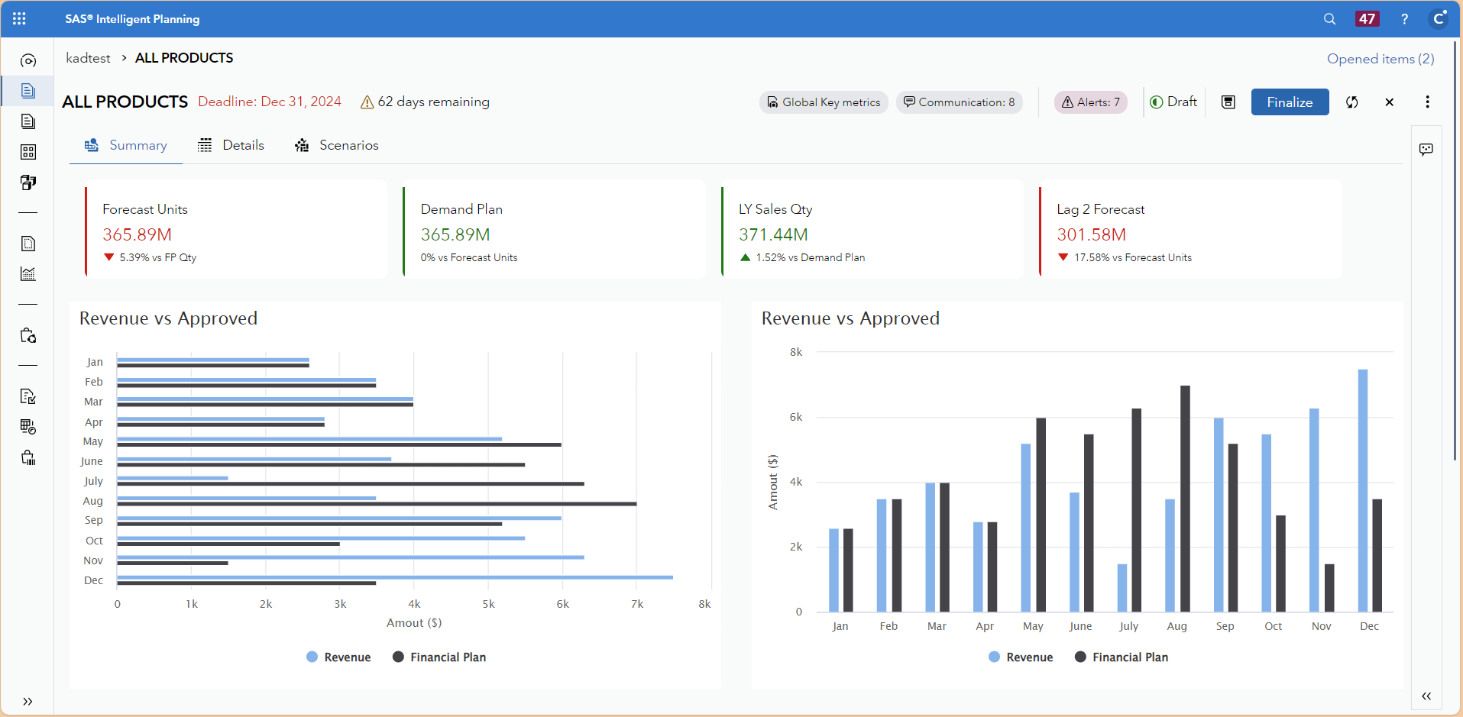1463x717 pixels.
Task: Collapse the left sidebar with the double-chevron
Action: pyautogui.click(x=28, y=700)
